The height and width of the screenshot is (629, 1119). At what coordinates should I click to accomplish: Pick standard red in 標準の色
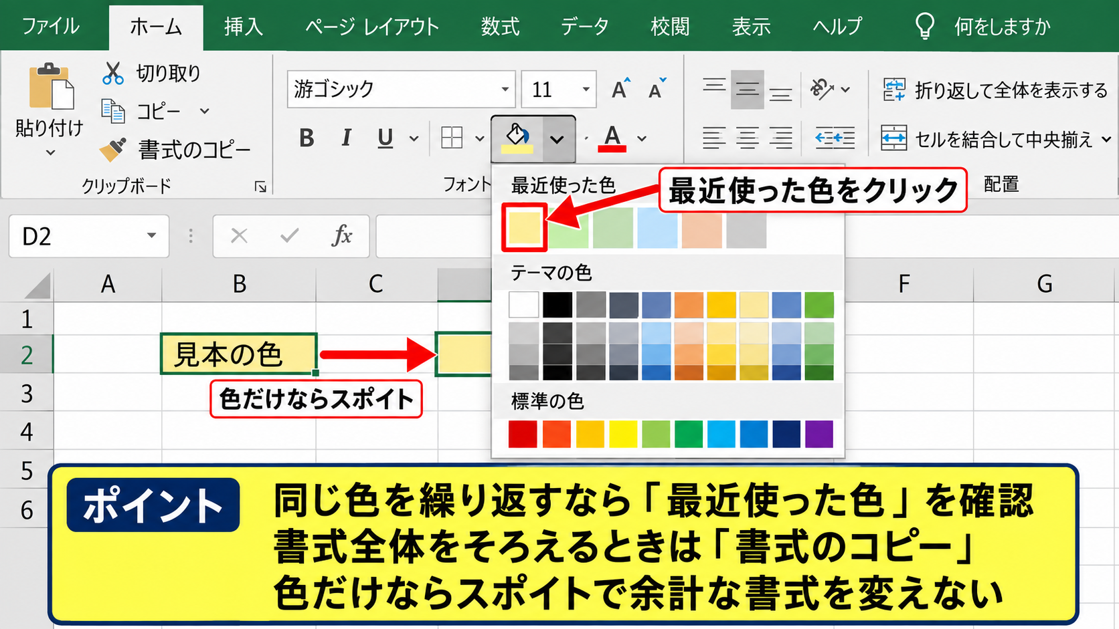point(523,434)
